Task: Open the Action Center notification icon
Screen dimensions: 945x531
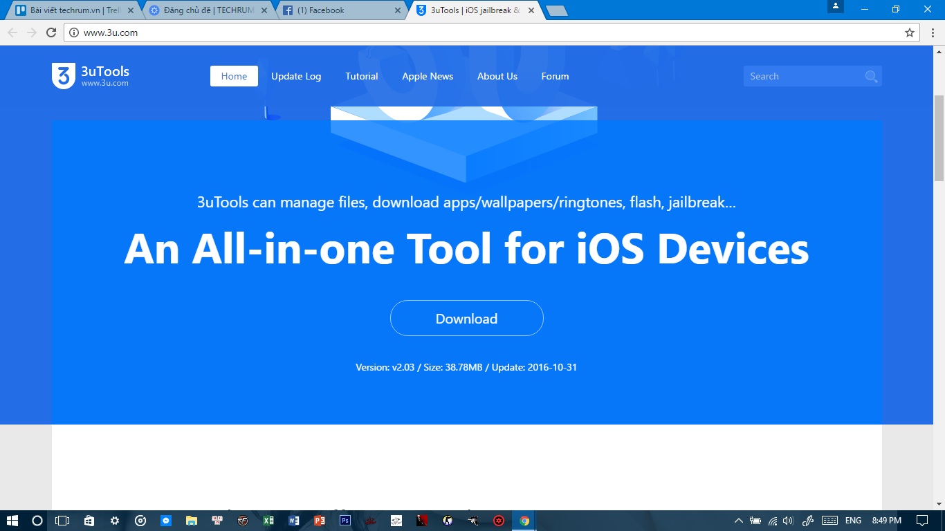Action: click(921, 521)
